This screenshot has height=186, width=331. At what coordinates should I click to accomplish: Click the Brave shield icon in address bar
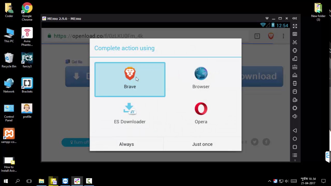(271, 36)
